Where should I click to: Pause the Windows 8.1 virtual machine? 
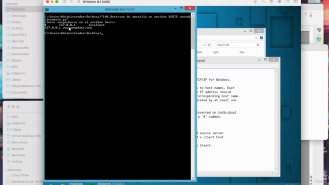coord(71,2)
